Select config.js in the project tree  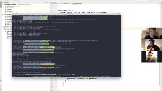pos(9,15)
